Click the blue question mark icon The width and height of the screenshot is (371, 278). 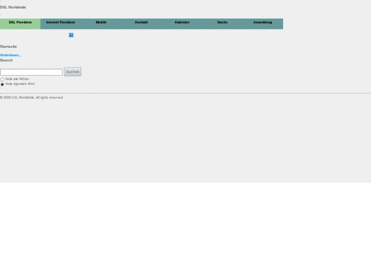click(x=71, y=35)
